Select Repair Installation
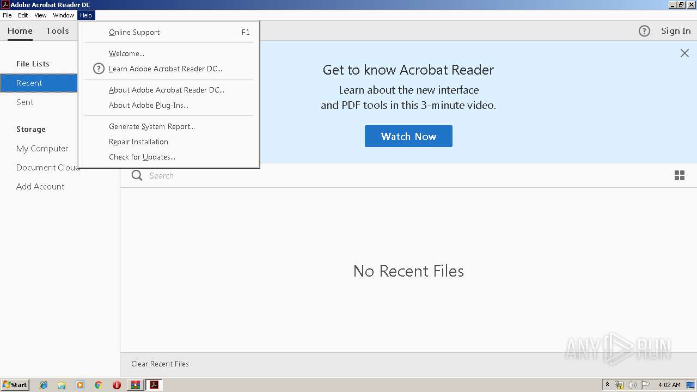Screen dimensions: 697x392 [169, 142]
